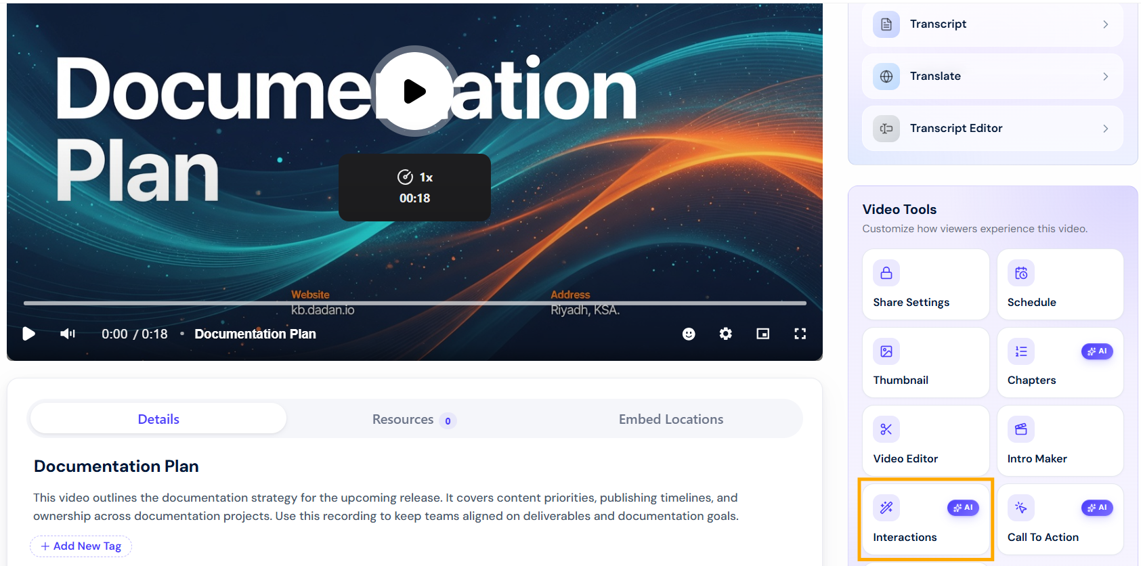Viewport: 1141px width, 566px height.
Task: Toggle picture-in-picture mode icon
Action: coord(763,334)
